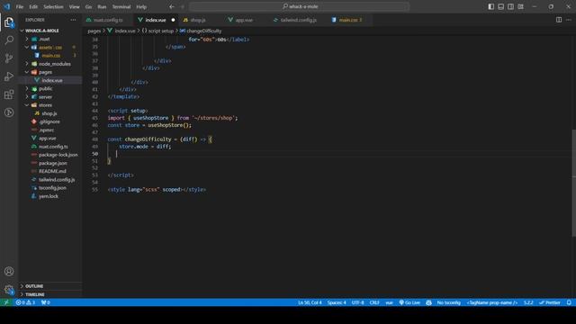The image size is (576, 324).
Task: Open the Selection menu
Action: click(x=53, y=6)
